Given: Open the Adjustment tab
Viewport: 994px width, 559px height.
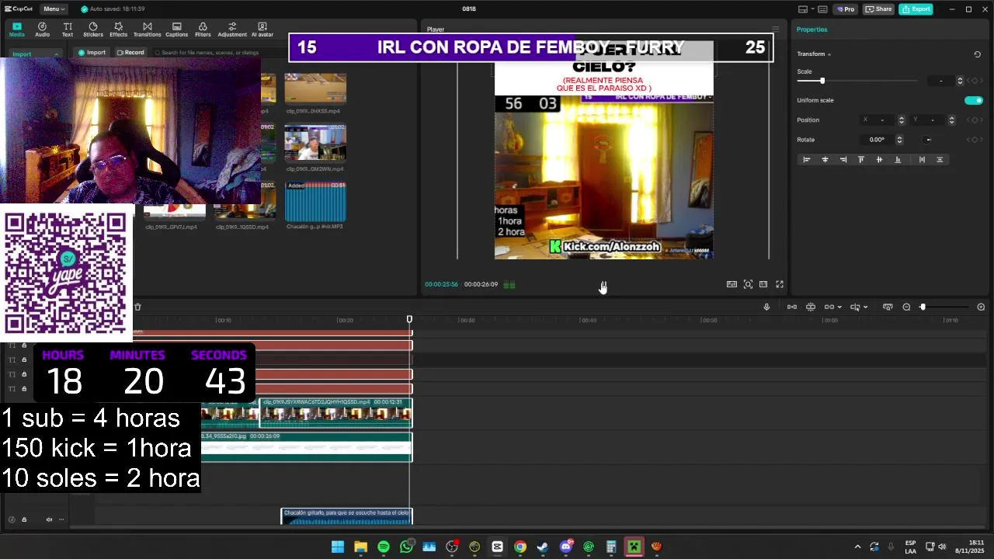Looking at the screenshot, I should [x=231, y=30].
